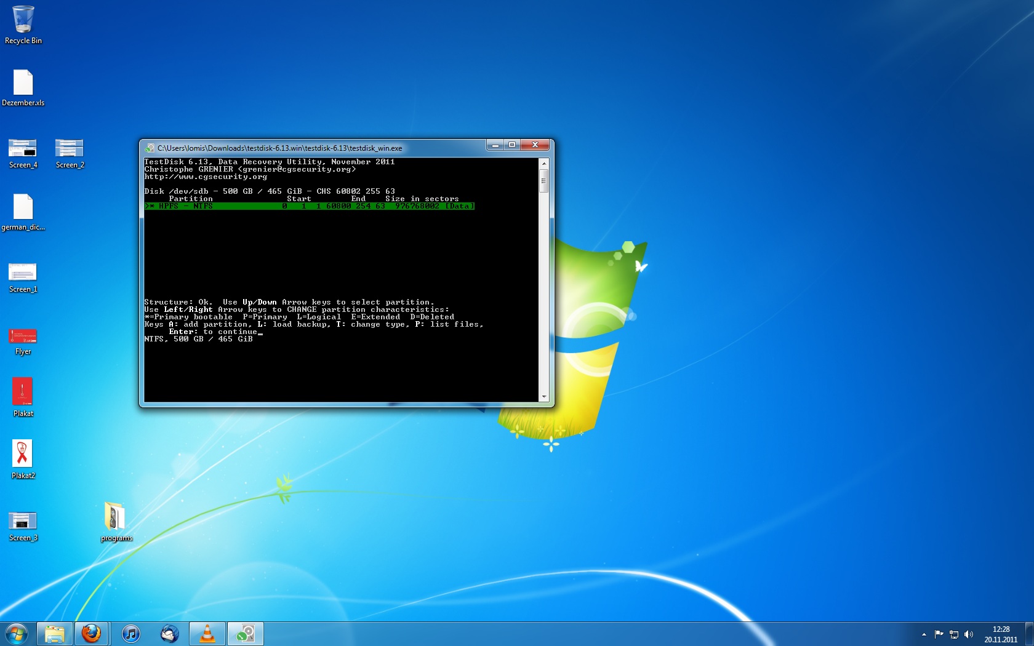Open the volume speaker tray icon
The width and height of the screenshot is (1034, 646).
click(969, 634)
